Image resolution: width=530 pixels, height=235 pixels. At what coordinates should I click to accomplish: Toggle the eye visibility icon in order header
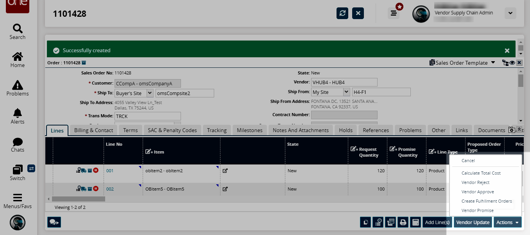point(512,63)
